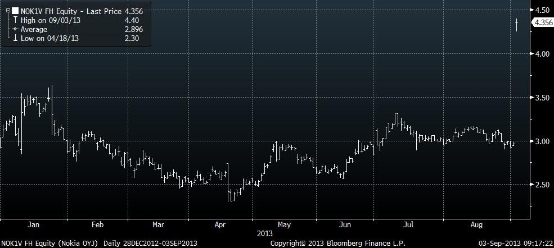Click the September 3 price bar near 4.356

tap(517, 25)
